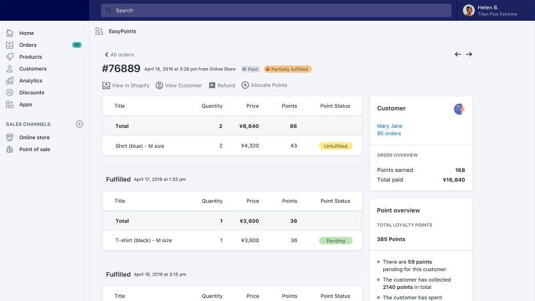The width and height of the screenshot is (535, 301).
Task: Go to previous order with the left arrow
Action: pos(457,54)
